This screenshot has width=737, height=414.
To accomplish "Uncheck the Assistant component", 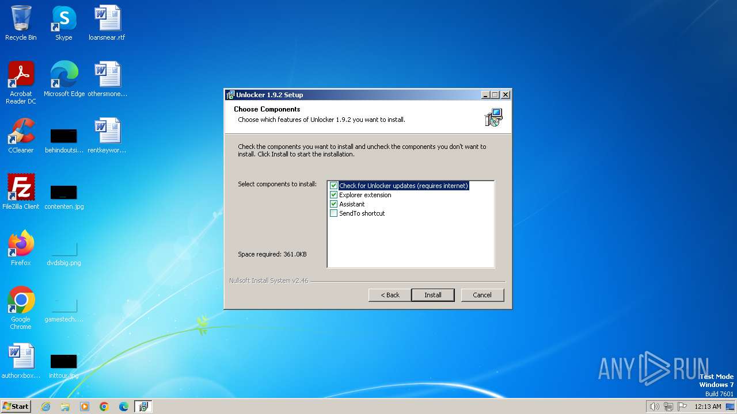I will [333, 204].
